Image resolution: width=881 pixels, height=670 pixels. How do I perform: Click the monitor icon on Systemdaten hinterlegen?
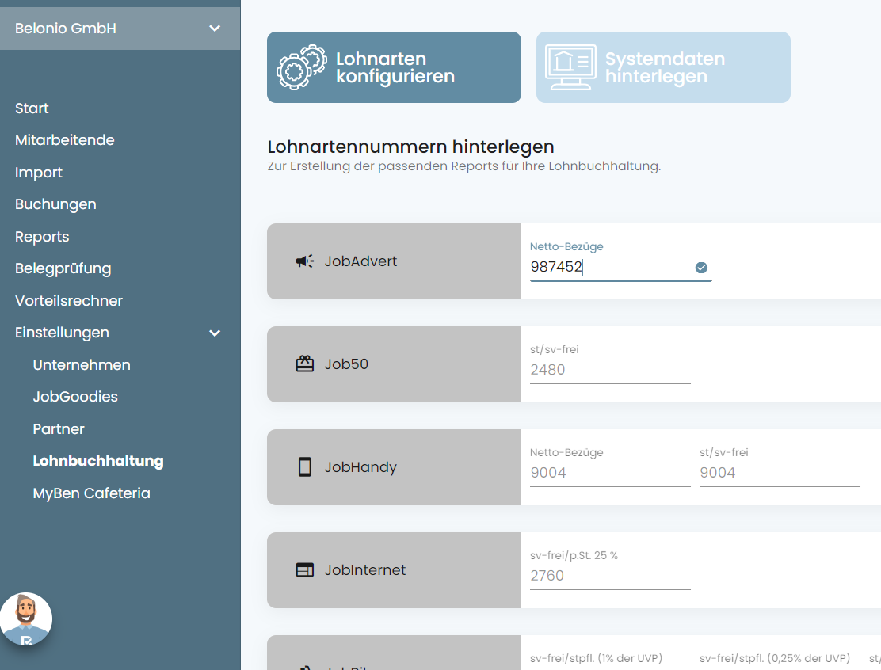(572, 67)
